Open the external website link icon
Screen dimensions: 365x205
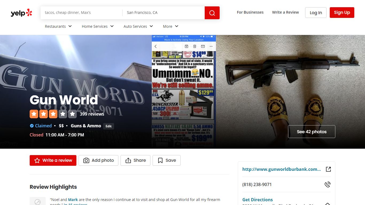pyautogui.click(x=328, y=169)
